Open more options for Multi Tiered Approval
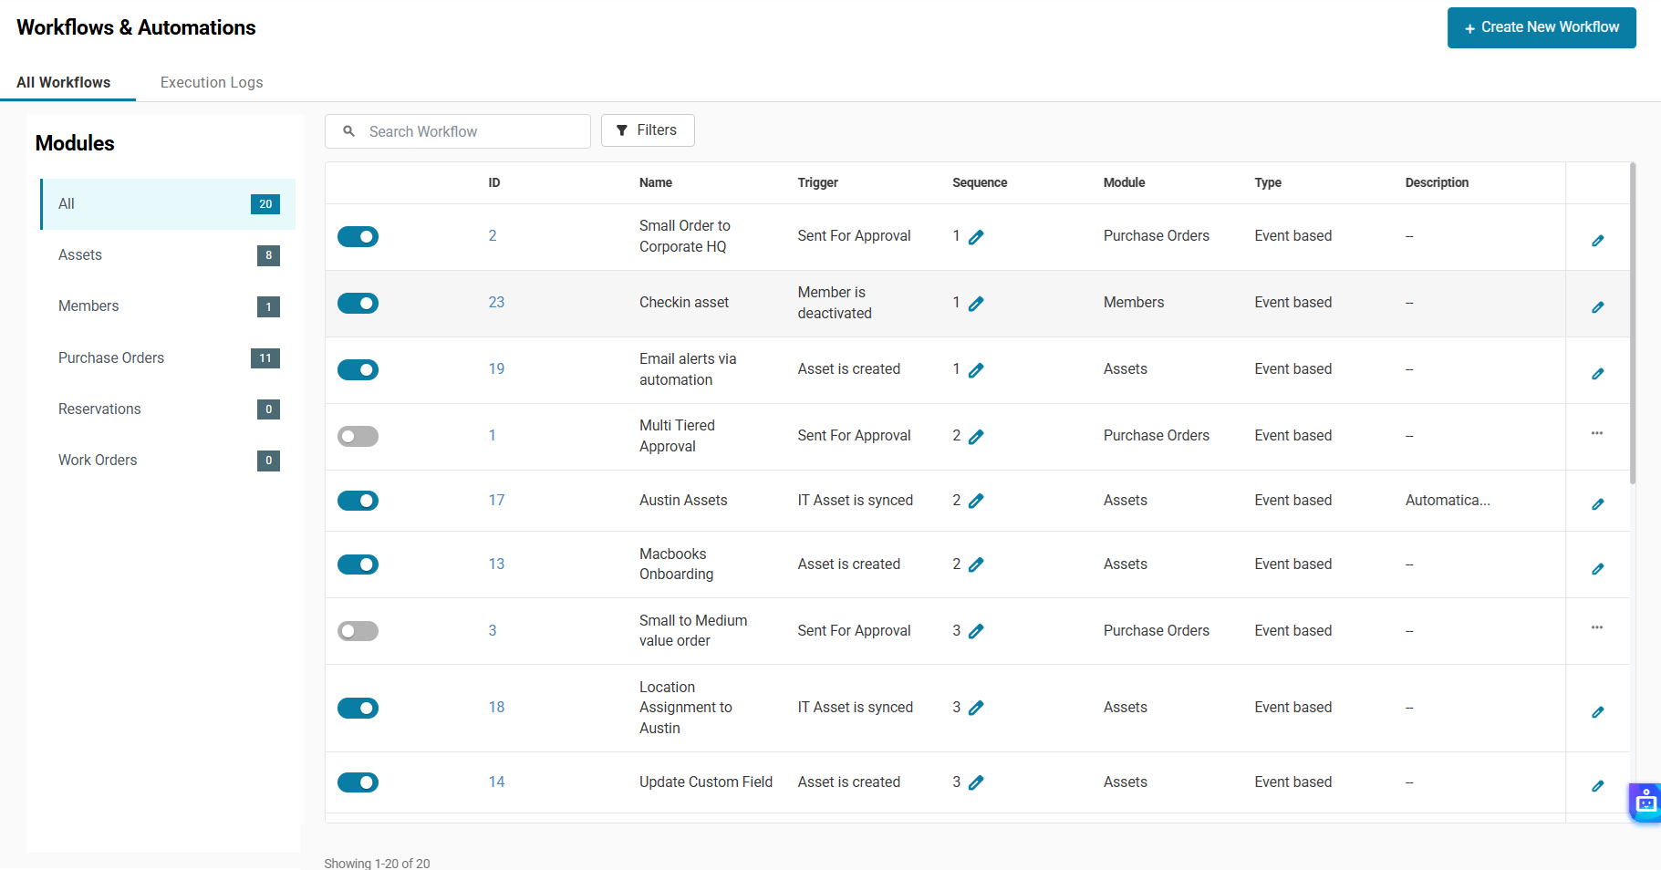 coord(1597,433)
